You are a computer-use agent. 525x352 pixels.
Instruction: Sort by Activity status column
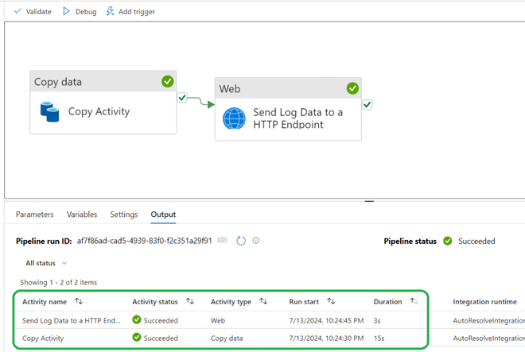pyautogui.click(x=190, y=302)
